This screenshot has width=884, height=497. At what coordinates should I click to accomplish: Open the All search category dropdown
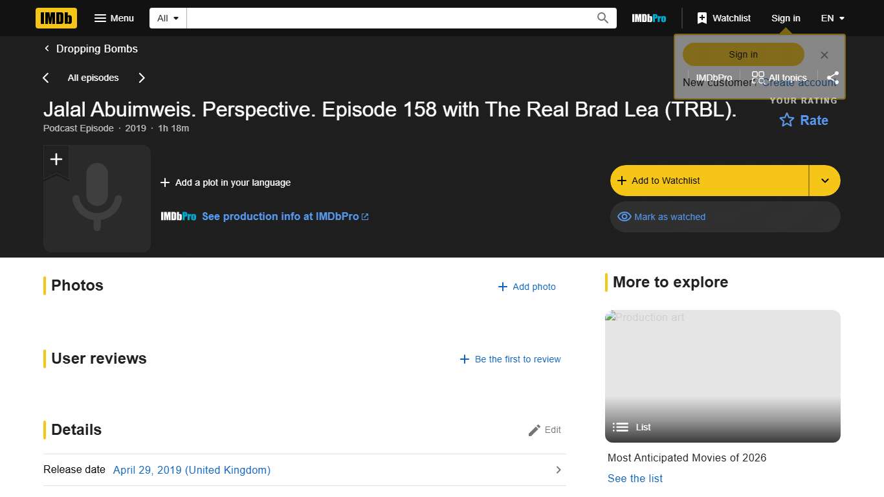pyautogui.click(x=167, y=17)
